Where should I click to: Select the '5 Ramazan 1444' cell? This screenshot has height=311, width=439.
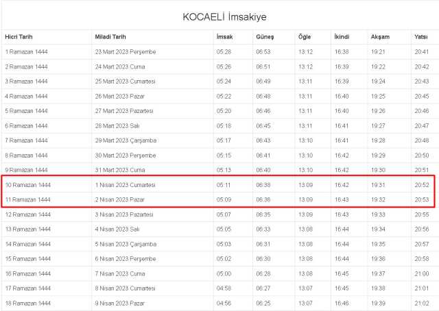click(26, 111)
